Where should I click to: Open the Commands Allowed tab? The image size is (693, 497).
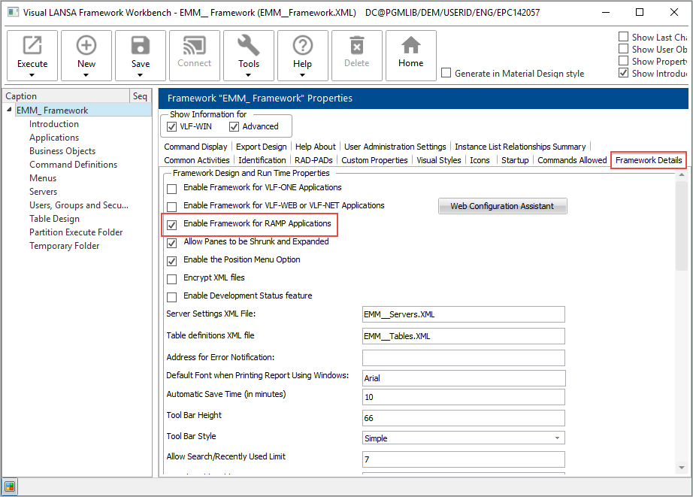(x=571, y=160)
